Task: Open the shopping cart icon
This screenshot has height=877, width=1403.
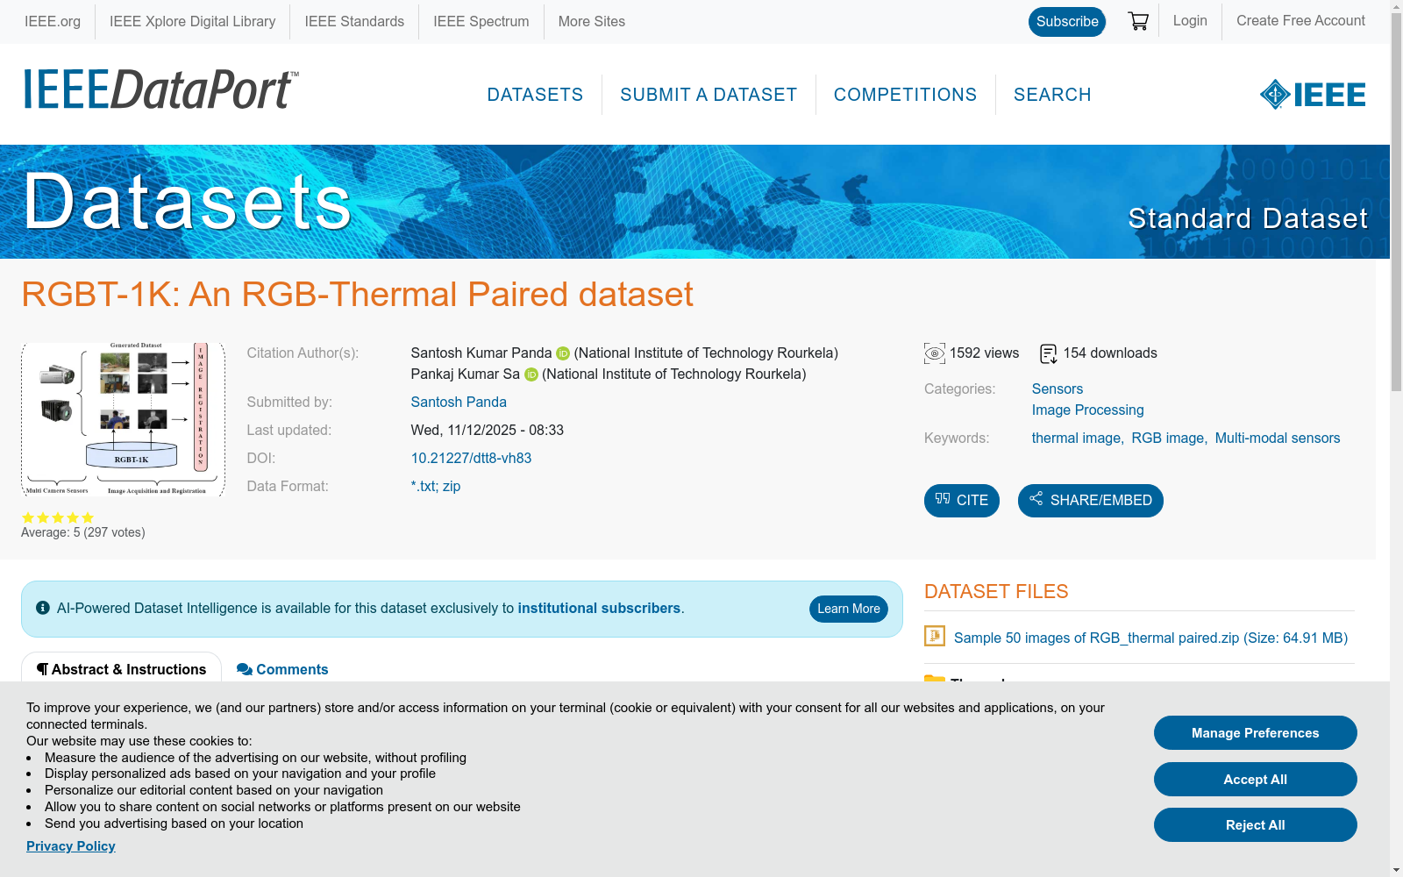Action: [x=1138, y=21]
